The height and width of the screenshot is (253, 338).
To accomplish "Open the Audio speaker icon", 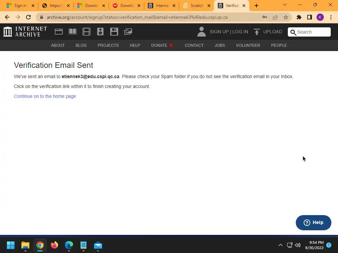I will (100, 32).
